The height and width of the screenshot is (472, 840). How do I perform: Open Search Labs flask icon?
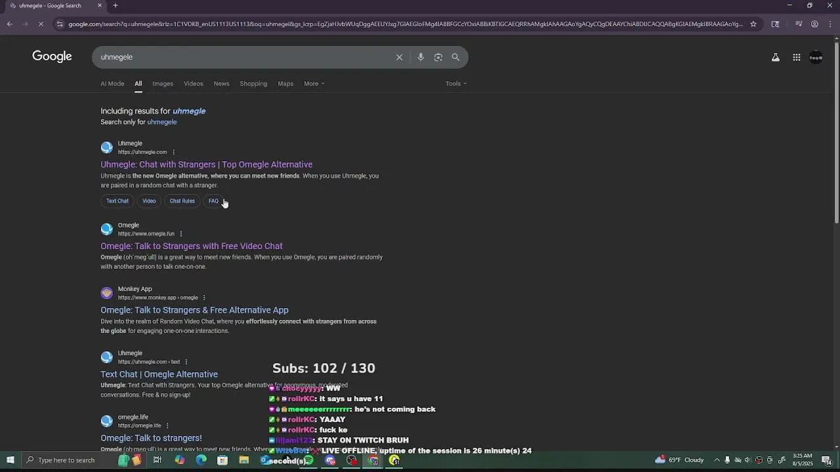(776, 58)
